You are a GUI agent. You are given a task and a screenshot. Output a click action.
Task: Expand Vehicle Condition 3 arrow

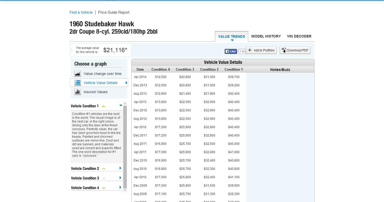(x=120, y=178)
